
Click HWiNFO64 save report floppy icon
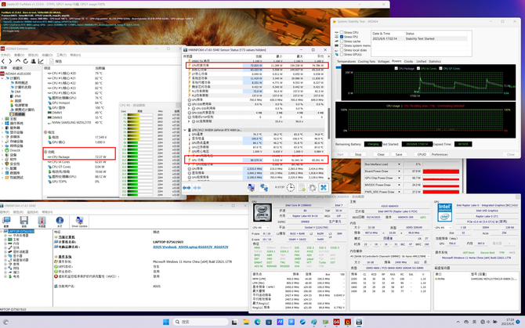[x=24, y=220]
